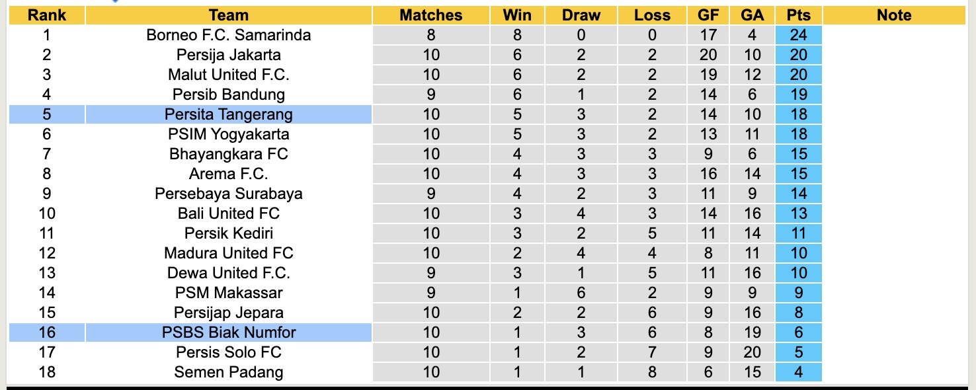Click the Team column header
The image size is (976, 390).
228,15
